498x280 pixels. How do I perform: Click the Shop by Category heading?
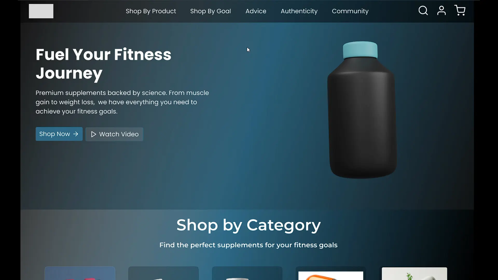[x=248, y=225]
